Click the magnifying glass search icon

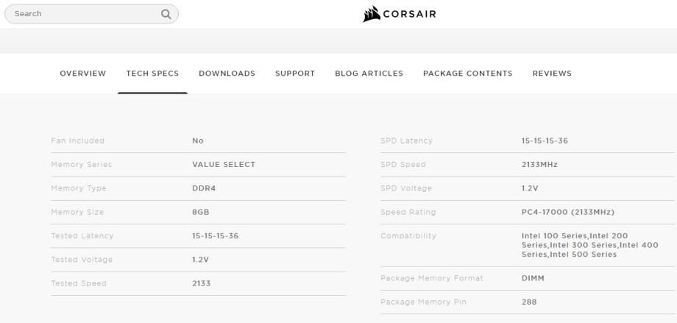(x=166, y=13)
